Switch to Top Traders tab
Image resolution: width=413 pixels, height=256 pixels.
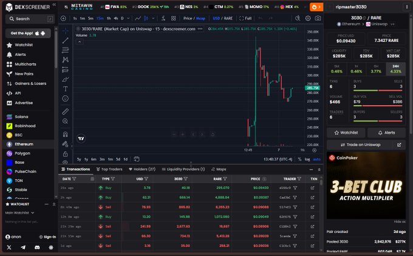click(109, 169)
